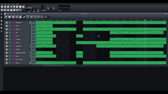Open track actions gear for Celesta
Image resolution: width=168 pixels, height=94 pixels.
(x=7, y=49)
